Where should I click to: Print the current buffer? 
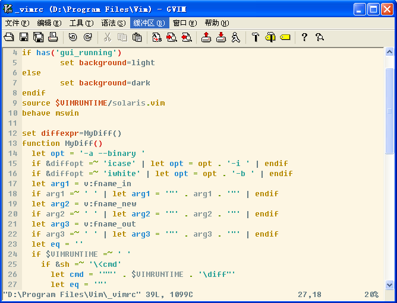(x=53, y=37)
